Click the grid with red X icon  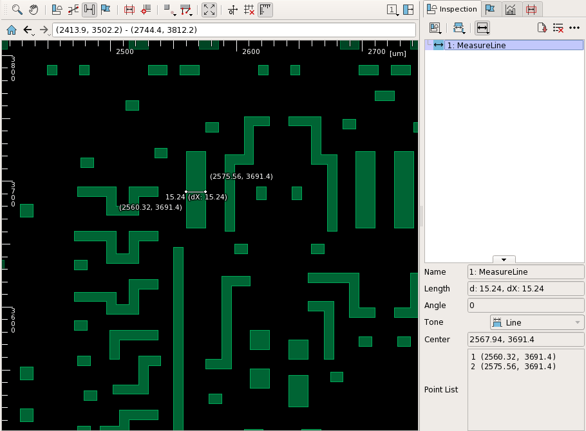pyautogui.click(x=249, y=10)
